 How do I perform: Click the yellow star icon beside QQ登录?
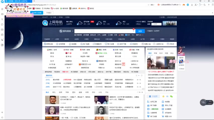163,96
